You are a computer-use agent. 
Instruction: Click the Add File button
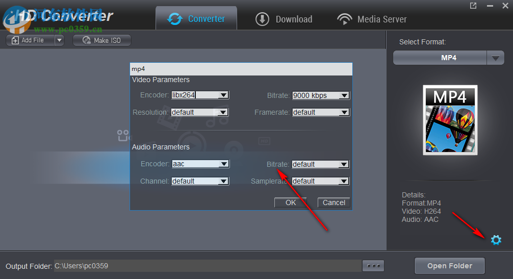pos(30,40)
